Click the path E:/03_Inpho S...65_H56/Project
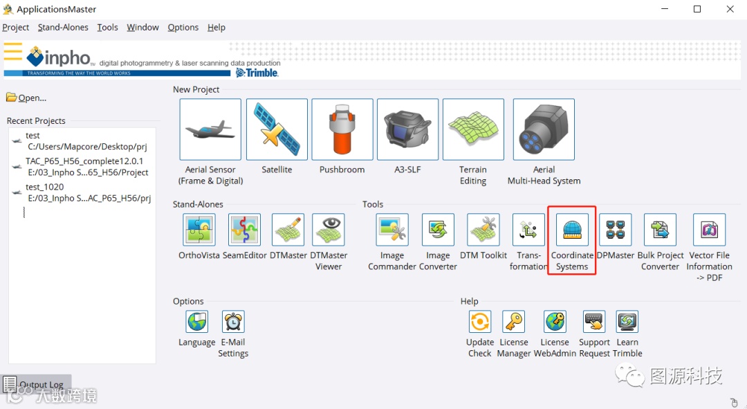 [x=88, y=172]
